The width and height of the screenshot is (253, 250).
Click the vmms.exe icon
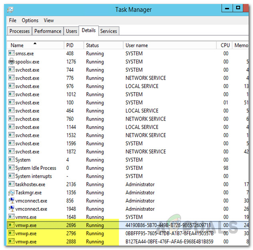pos(12,216)
